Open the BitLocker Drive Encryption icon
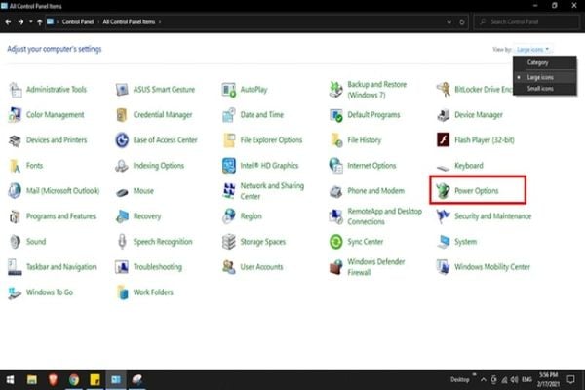 point(444,90)
